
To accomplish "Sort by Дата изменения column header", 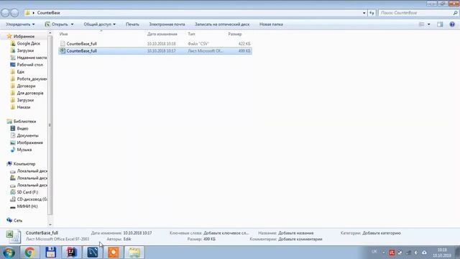I will pyautogui.click(x=162, y=34).
